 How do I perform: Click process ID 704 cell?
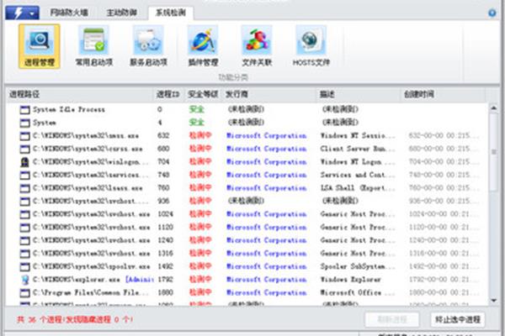click(163, 162)
